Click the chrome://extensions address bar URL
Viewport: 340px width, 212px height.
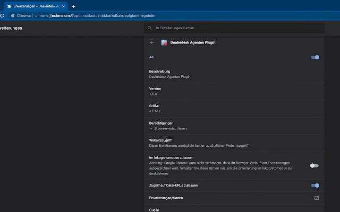point(95,15)
